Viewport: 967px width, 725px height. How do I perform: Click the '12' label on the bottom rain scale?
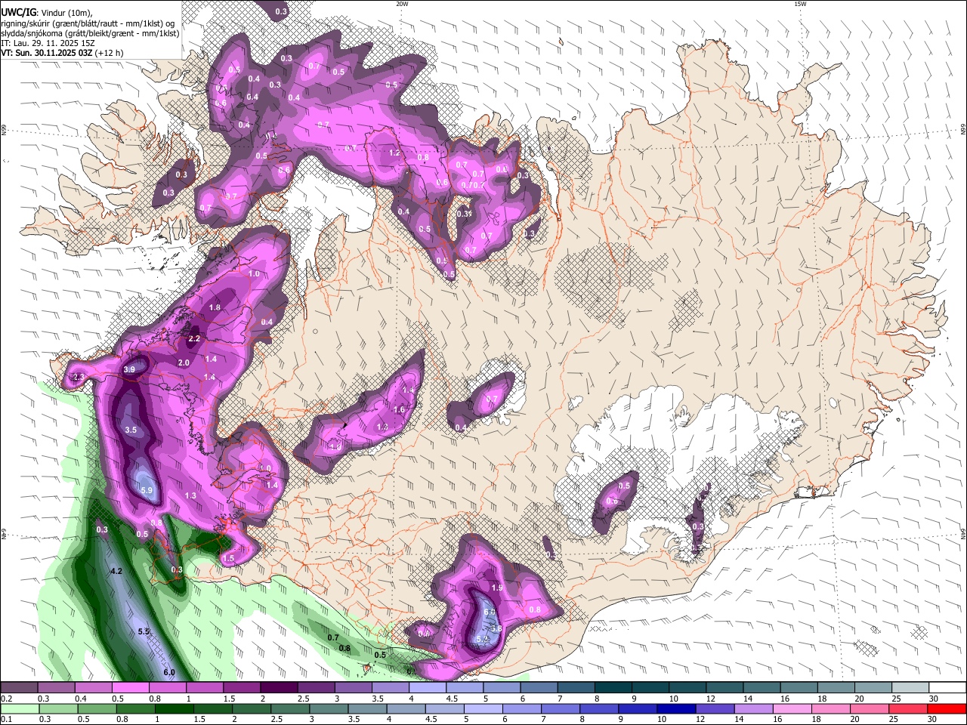[700, 720]
